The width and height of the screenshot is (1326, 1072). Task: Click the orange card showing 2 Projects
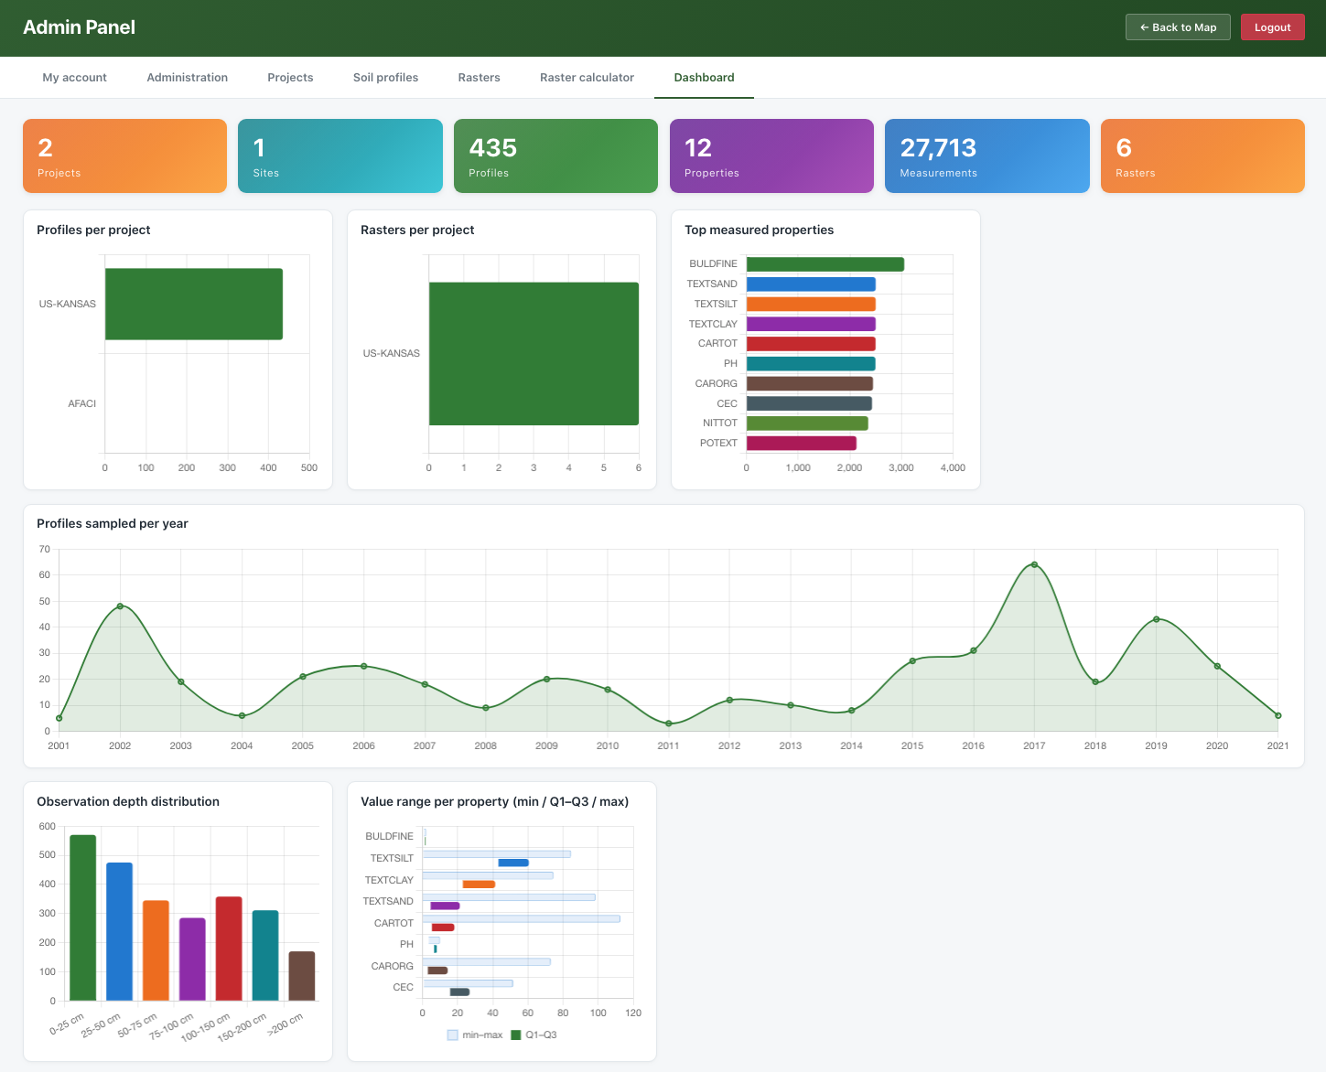point(124,155)
